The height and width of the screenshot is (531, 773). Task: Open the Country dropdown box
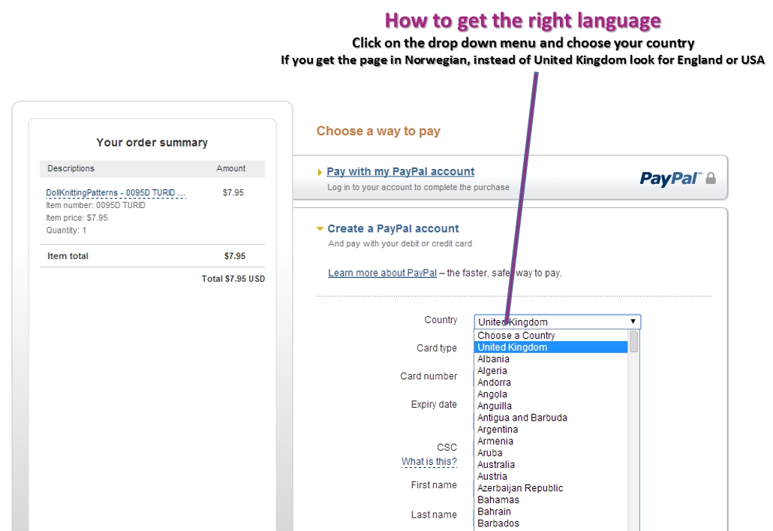(x=557, y=321)
